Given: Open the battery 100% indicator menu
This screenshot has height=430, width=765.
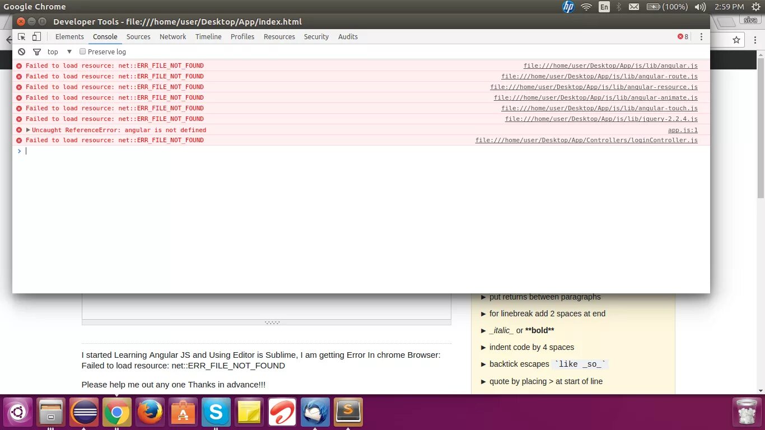Looking at the screenshot, I should [667, 7].
